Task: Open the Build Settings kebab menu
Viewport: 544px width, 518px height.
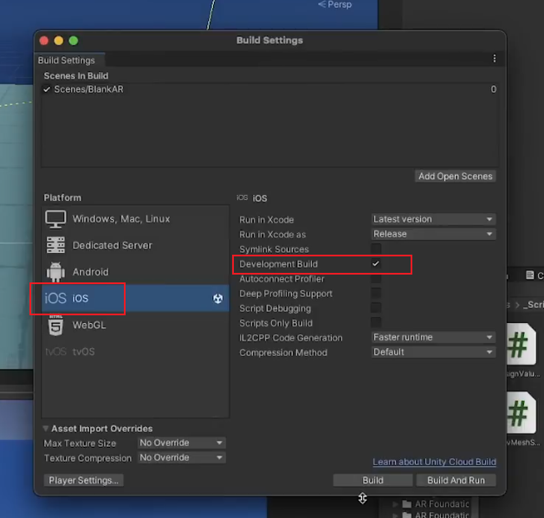Action: click(x=495, y=59)
